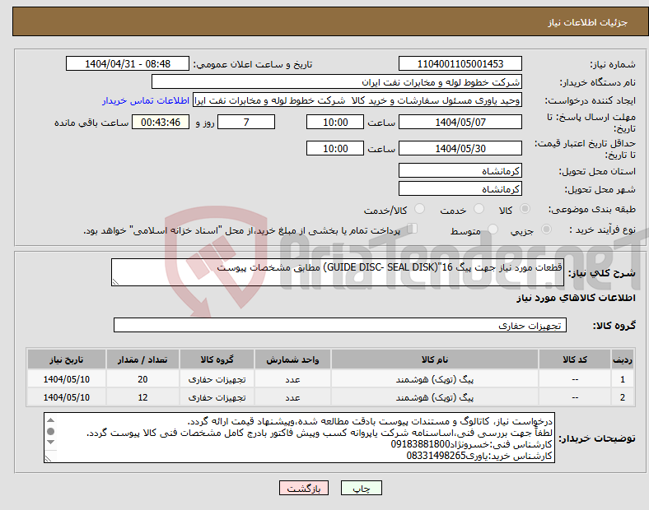
Task: Toggle the اسناد خزانه اسلامی payment checkbox
Action: tap(413, 229)
